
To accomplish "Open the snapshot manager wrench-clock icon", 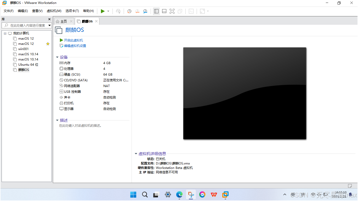I will point(145,11).
